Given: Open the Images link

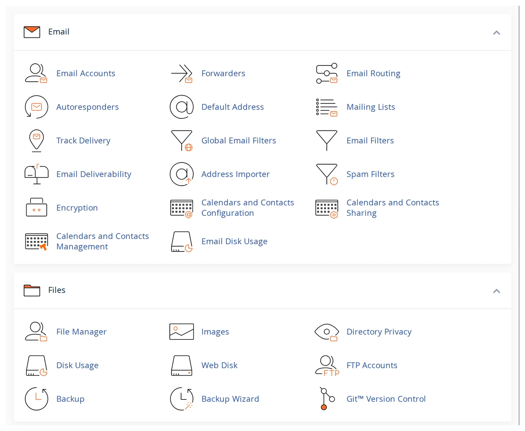Looking at the screenshot, I should point(215,332).
